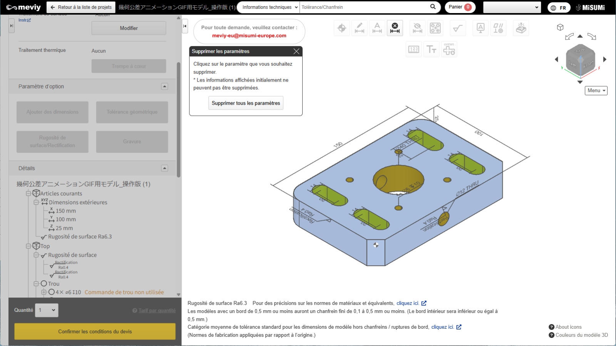
Task: Click the mevíy-eu email contact link
Action: point(249,36)
